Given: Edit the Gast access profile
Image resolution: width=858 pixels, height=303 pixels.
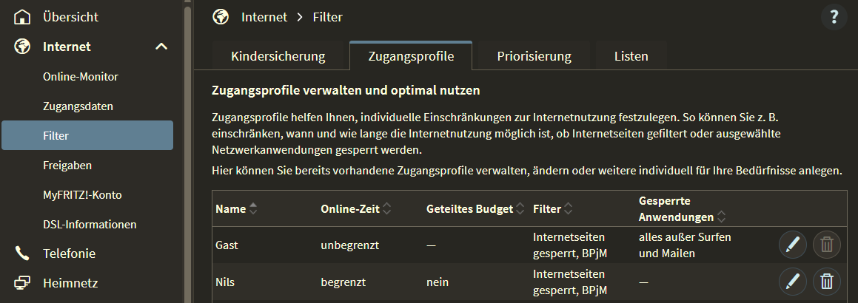Looking at the screenshot, I should pos(793,245).
